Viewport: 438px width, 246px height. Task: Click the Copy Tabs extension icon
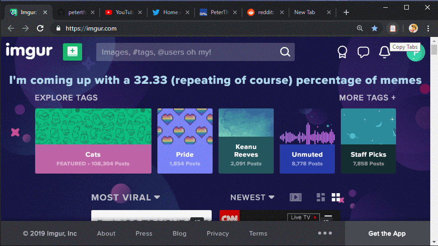pyautogui.click(x=393, y=28)
